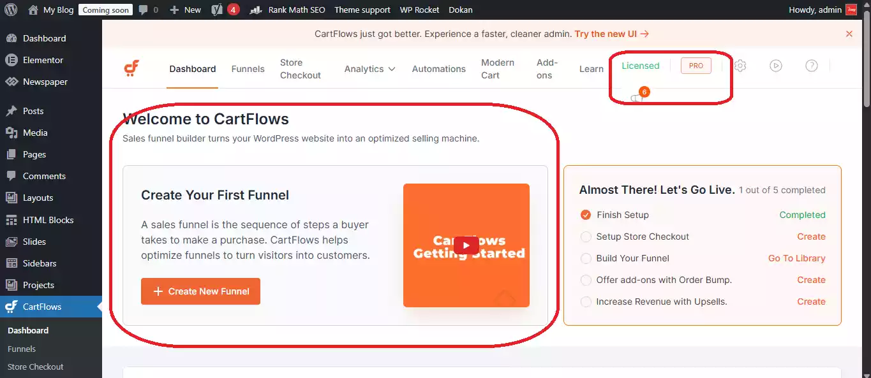Open Sidebars menu item

coord(40,263)
